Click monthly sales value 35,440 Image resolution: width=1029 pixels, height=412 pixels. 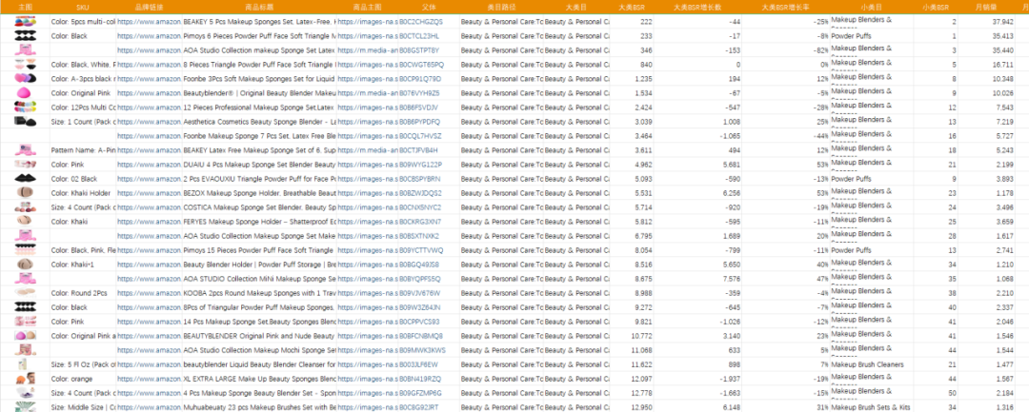coord(1002,50)
